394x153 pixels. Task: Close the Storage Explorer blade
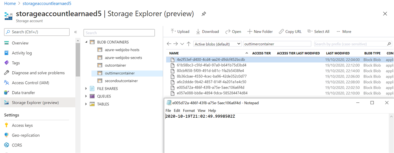coord(385,14)
